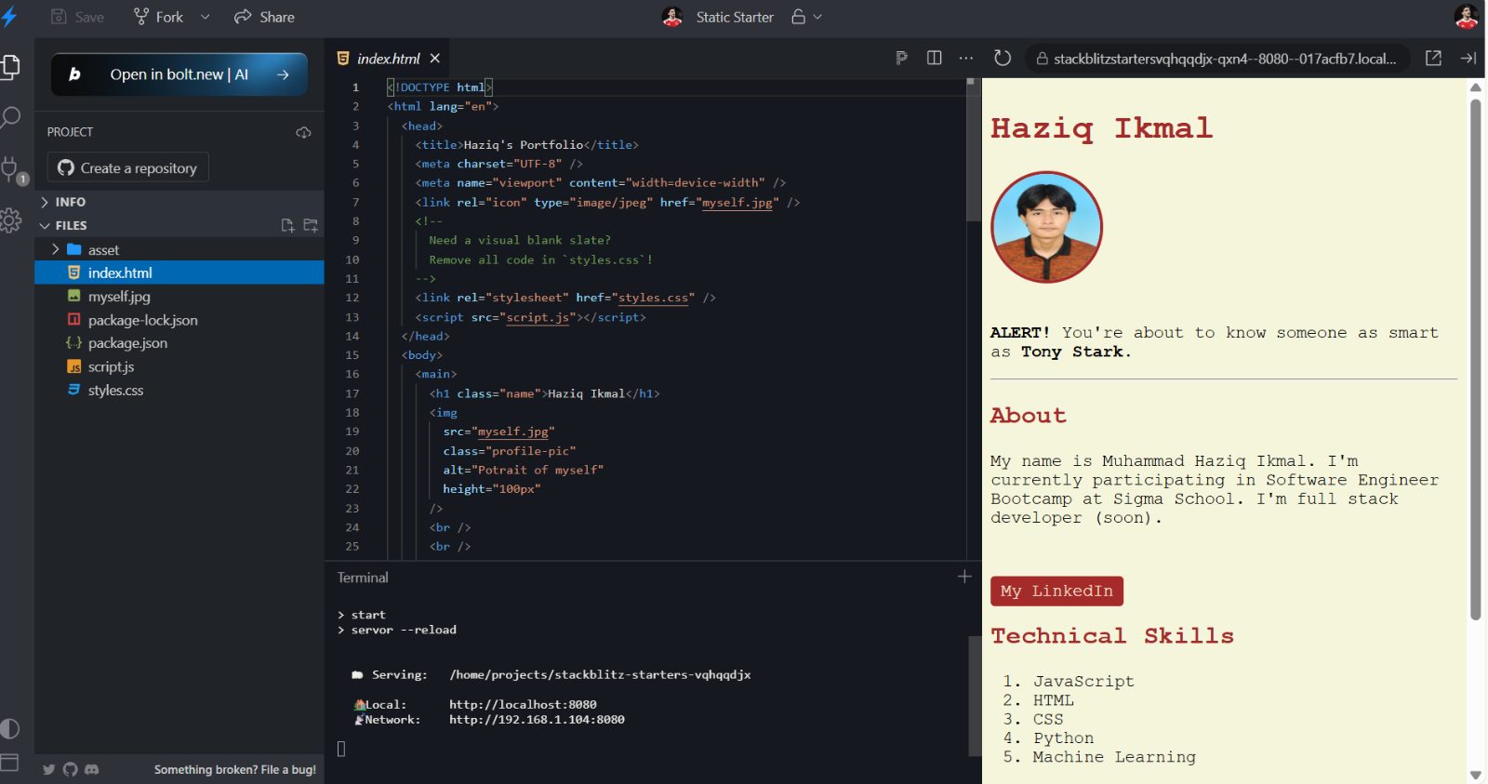Click the Haziq Ikmal heading in preview
This screenshot has height=784, width=1488.
(x=1102, y=128)
